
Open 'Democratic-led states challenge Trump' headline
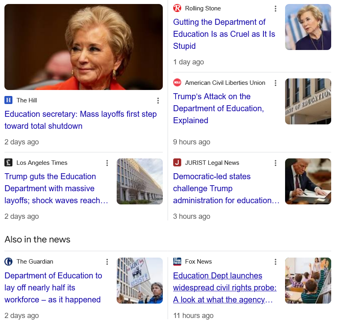click(x=226, y=188)
